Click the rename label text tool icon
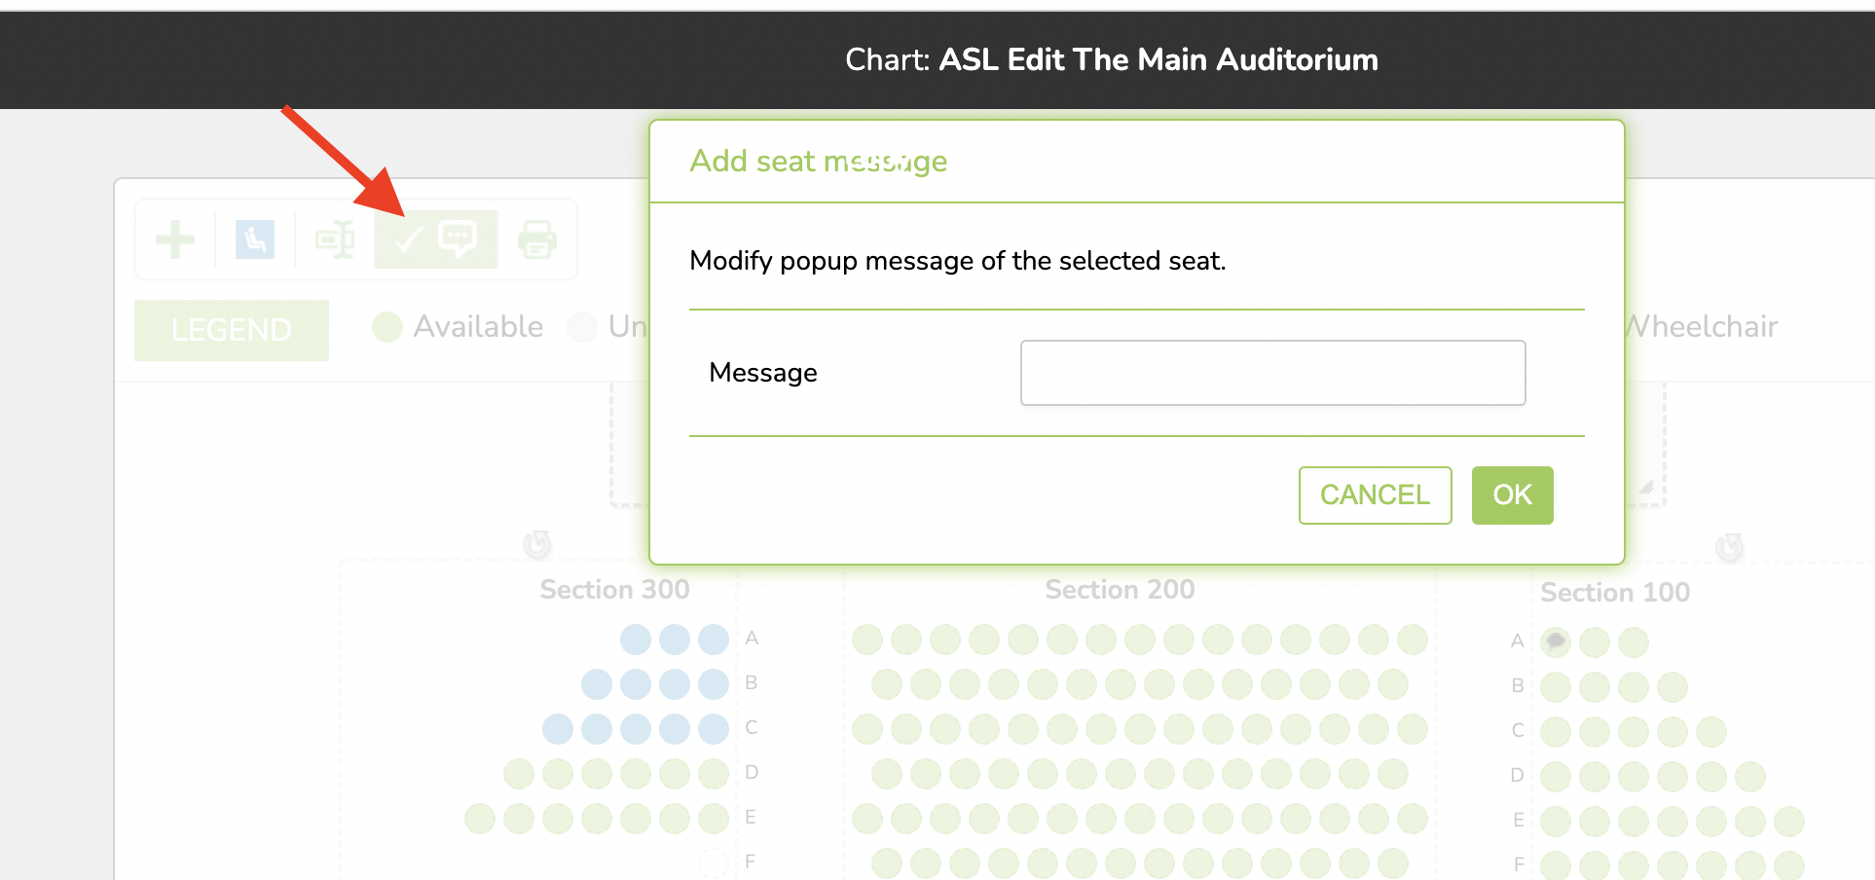 [335, 239]
